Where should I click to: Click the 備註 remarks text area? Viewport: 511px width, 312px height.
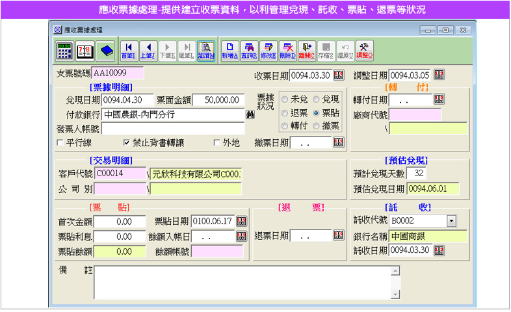pyautogui.click(x=244, y=281)
